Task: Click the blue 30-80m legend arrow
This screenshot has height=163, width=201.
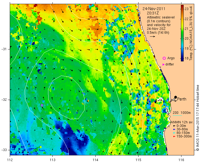Action: coord(174,130)
